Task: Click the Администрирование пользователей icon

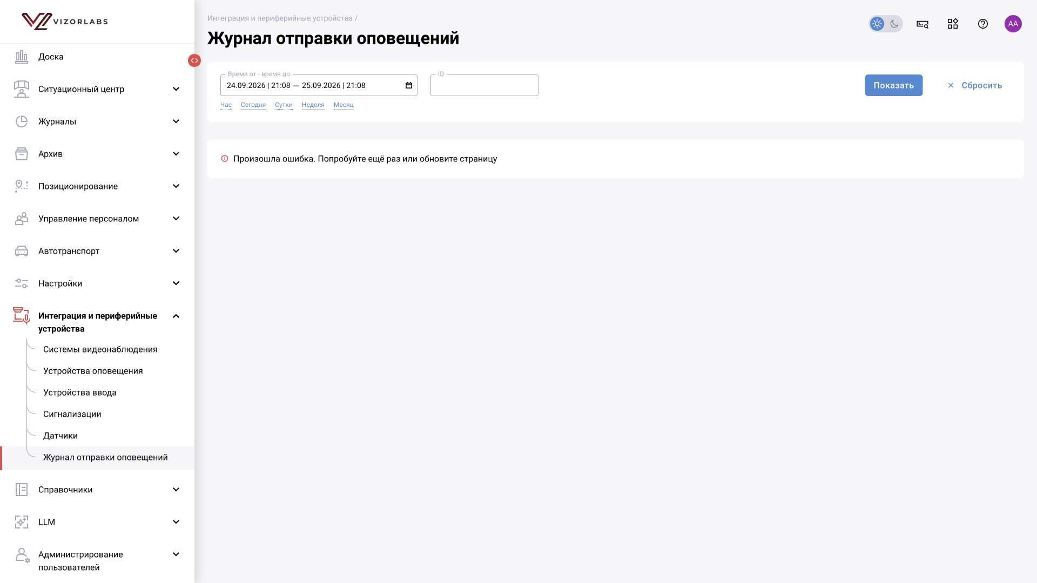Action: (23, 555)
